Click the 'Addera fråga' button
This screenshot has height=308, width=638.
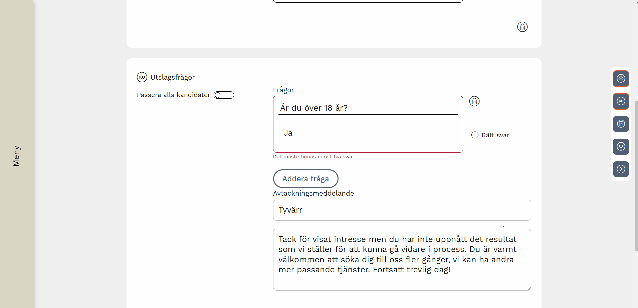pos(305,179)
